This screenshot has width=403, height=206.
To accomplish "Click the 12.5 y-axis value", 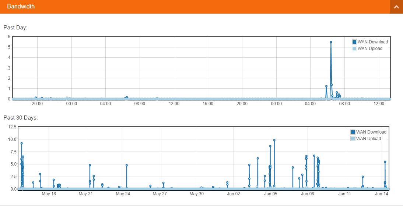I will coord(12,127).
